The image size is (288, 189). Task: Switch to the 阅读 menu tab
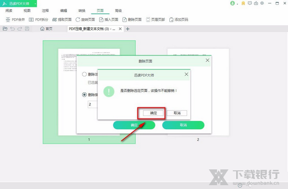9,11
